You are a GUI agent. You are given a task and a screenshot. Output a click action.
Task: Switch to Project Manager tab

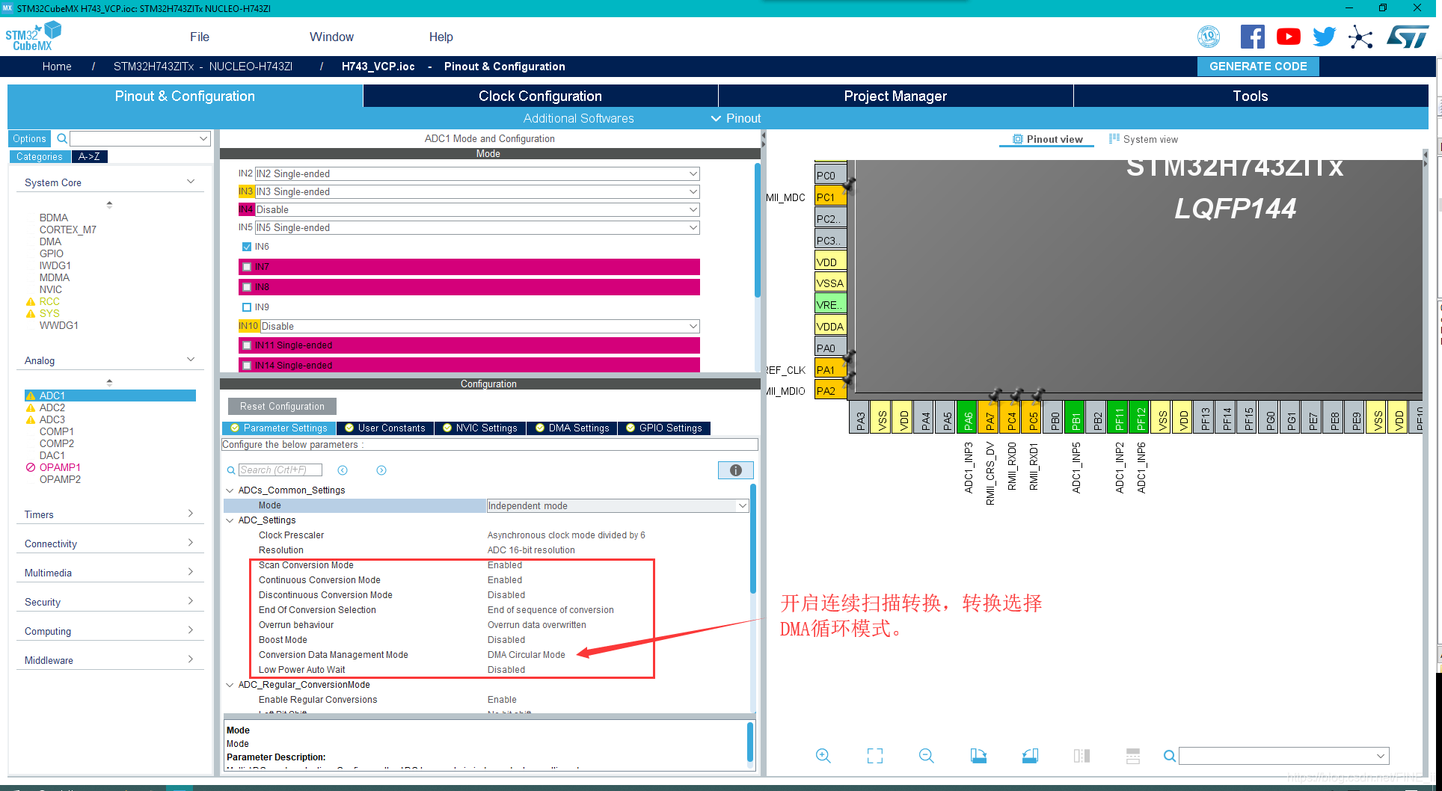895,96
